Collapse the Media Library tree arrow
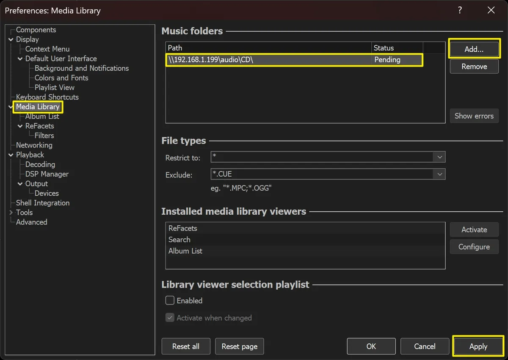This screenshot has height=360, width=508. tap(11, 107)
